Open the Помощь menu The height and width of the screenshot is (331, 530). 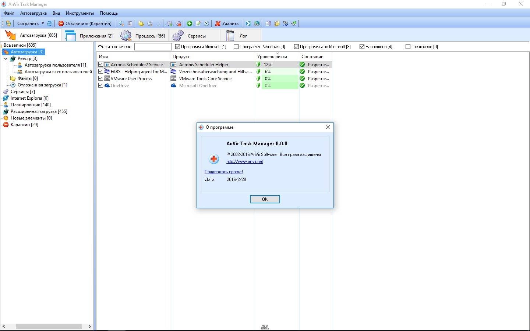pyautogui.click(x=109, y=13)
